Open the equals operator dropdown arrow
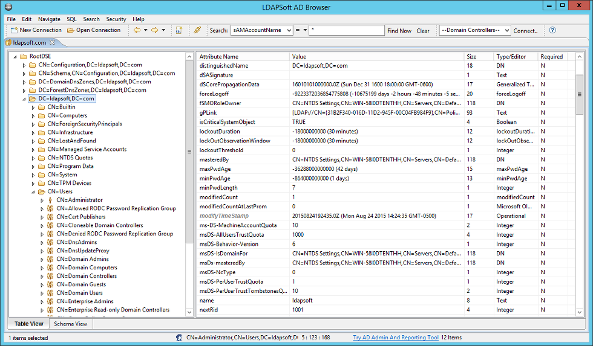 pyautogui.click(x=305, y=30)
